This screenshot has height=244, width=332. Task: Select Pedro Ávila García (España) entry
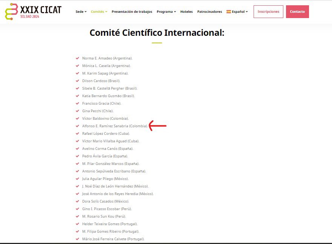[x=105, y=156]
